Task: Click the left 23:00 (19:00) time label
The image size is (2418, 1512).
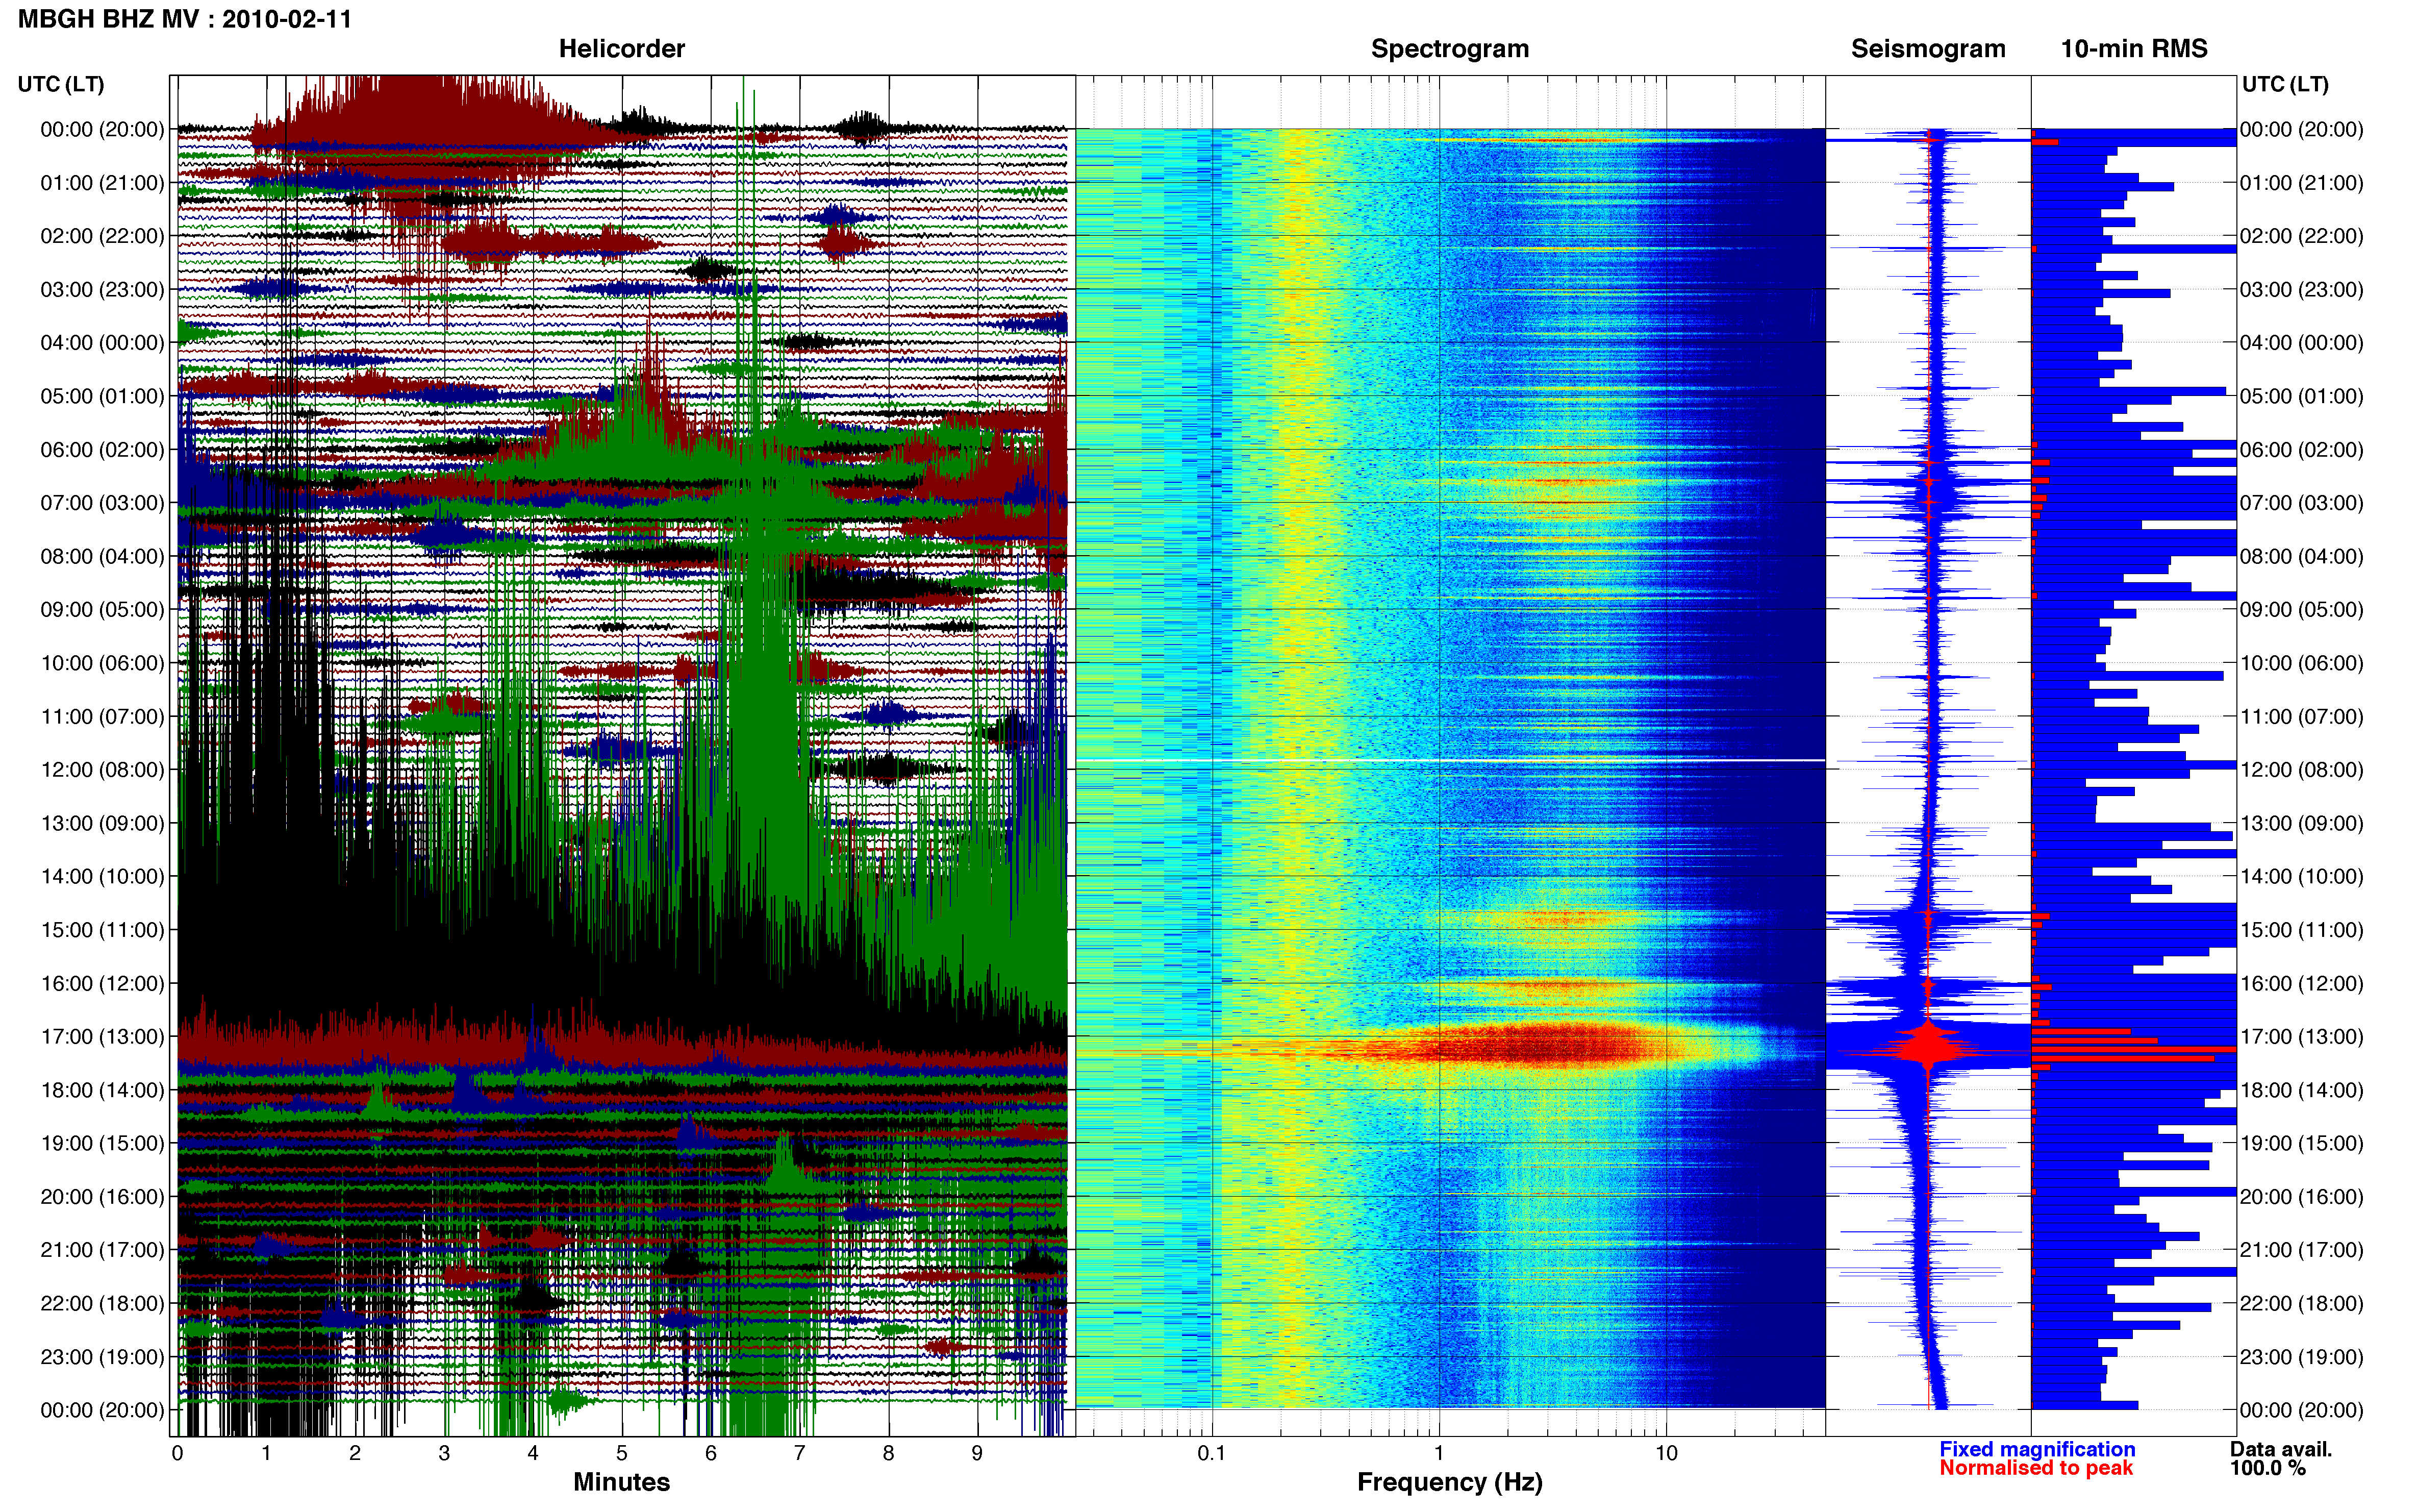Action: point(102,1357)
